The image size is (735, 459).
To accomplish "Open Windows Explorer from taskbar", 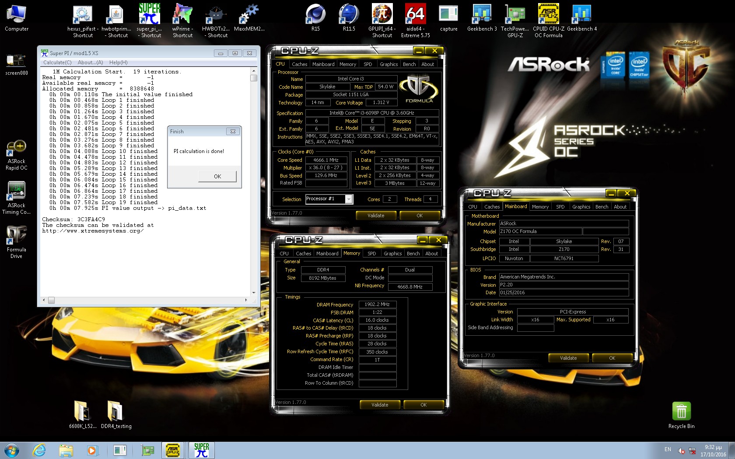I will [x=66, y=450].
